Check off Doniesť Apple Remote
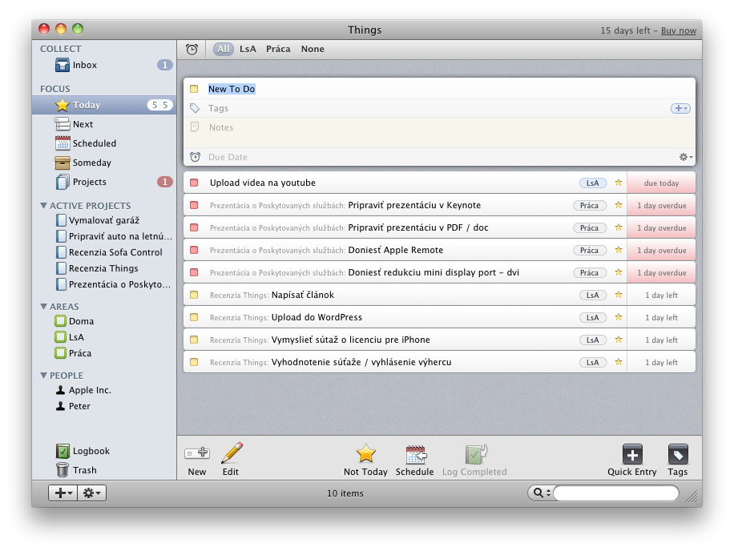This screenshot has height=551, width=734. [x=194, y=250]
